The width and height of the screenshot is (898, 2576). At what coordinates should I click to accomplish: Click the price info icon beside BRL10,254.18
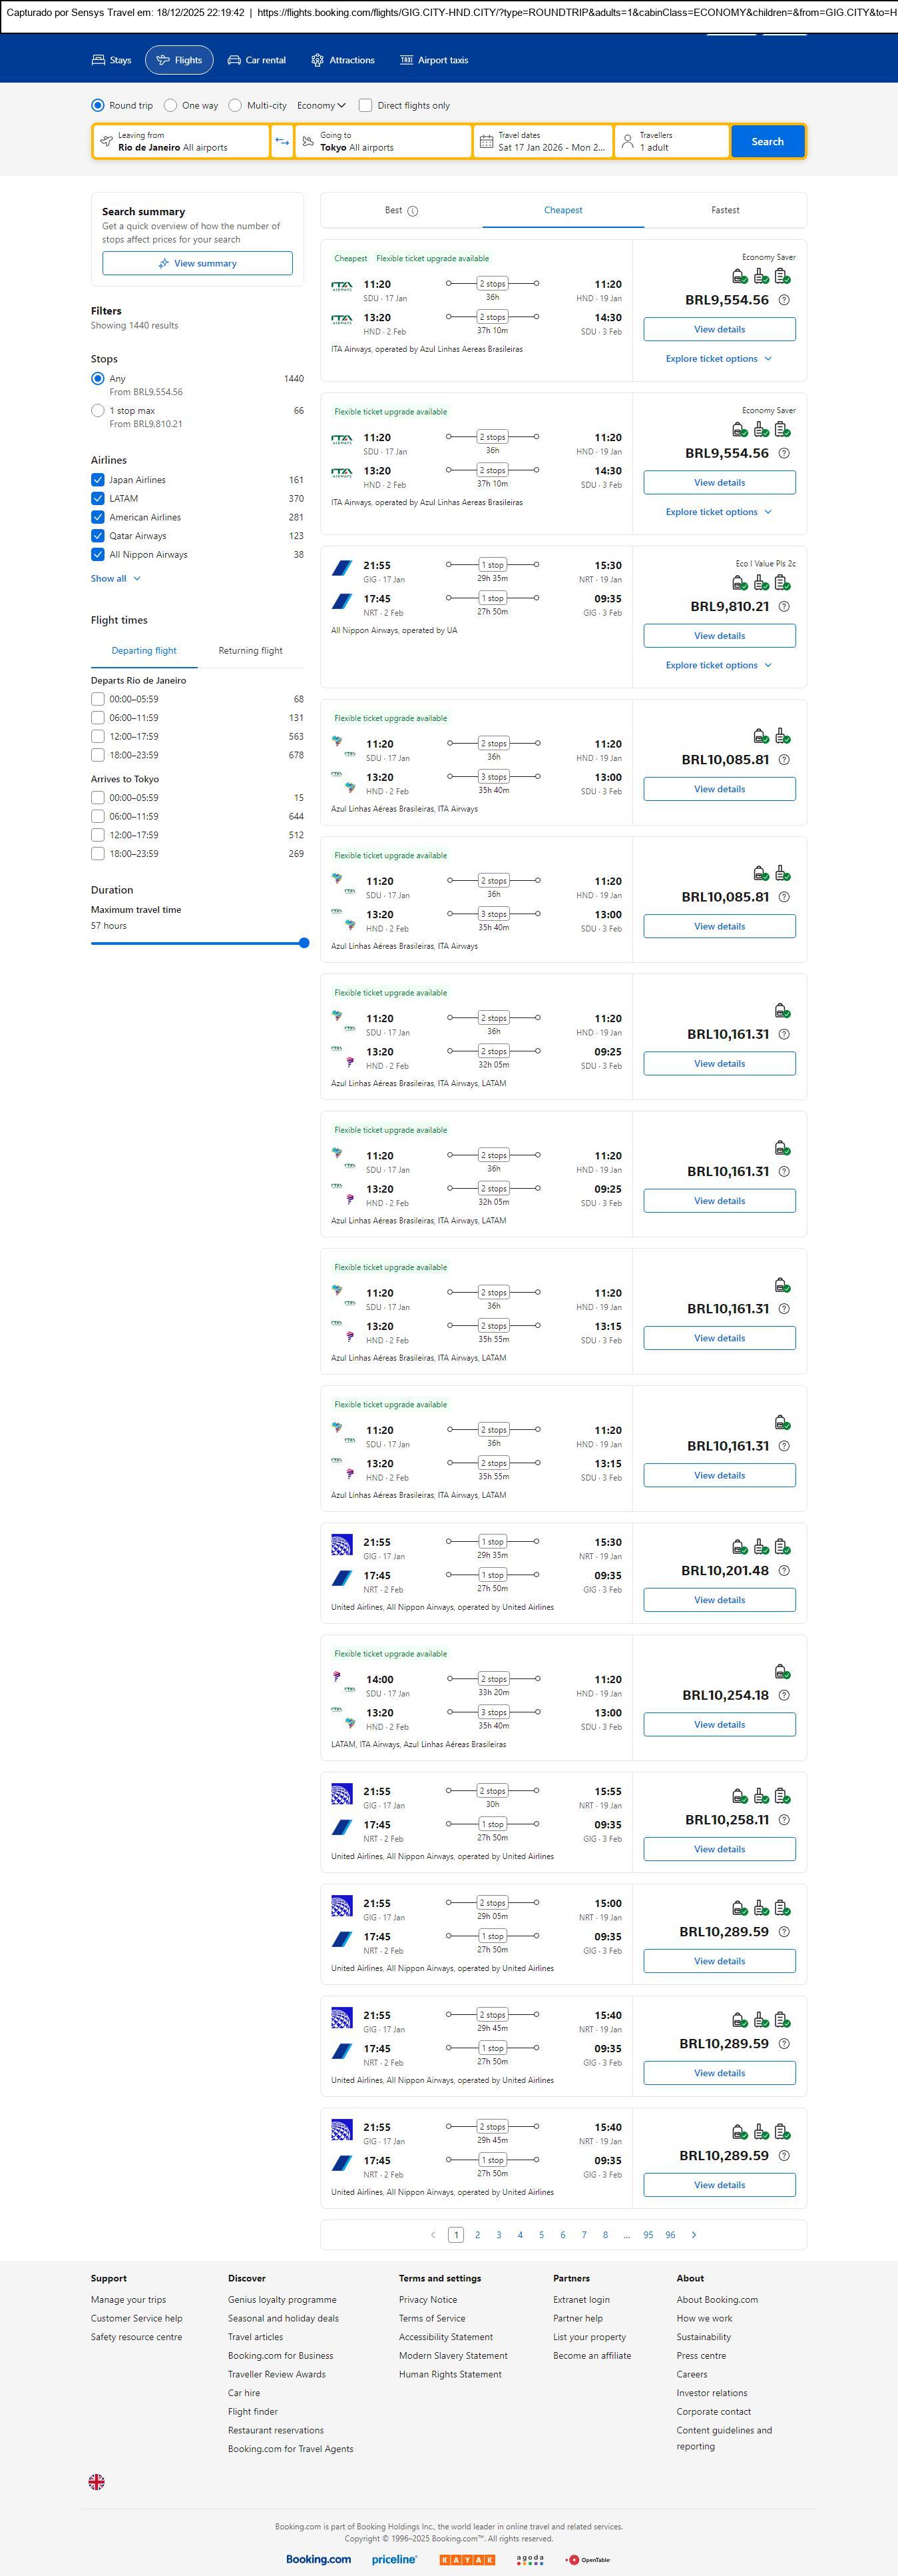coord(784,1695)
